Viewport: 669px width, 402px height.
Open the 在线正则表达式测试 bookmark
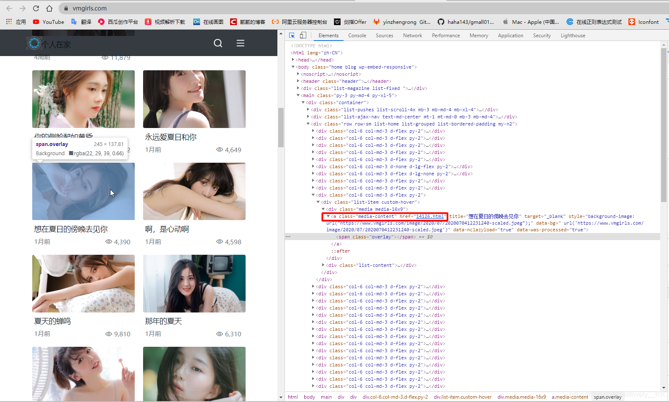tap(594, 22)
